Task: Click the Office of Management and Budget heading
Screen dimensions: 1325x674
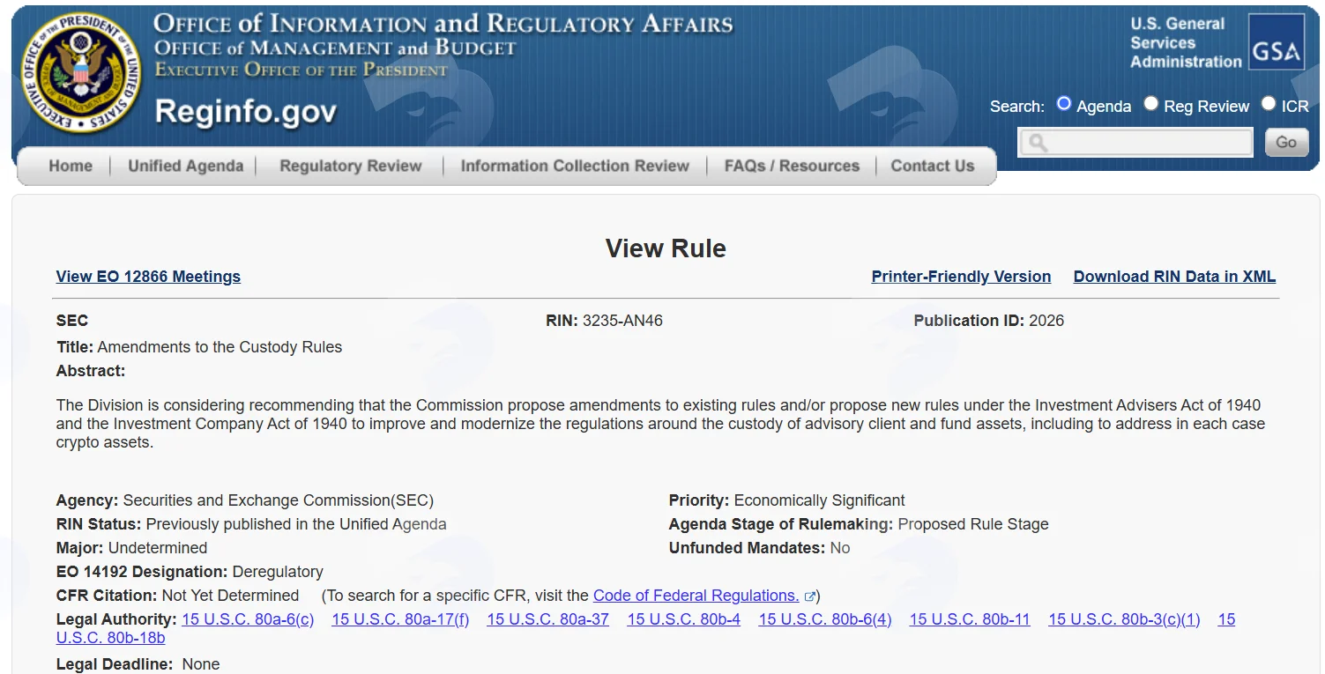Action: tap(335, 48)
